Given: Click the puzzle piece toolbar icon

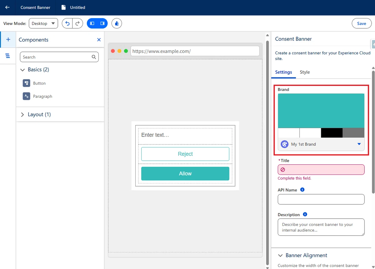Looking at the screenshot, I should (117, 23).
